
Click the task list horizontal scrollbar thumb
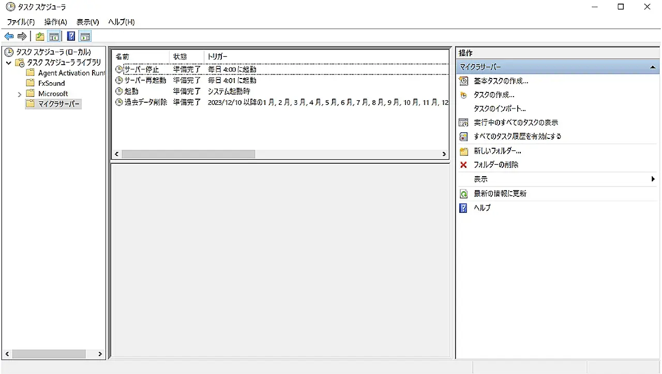click(188, 154)
